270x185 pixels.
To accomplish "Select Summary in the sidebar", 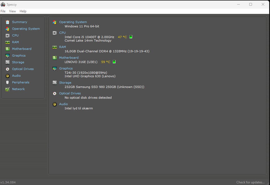I will [19, 22].
